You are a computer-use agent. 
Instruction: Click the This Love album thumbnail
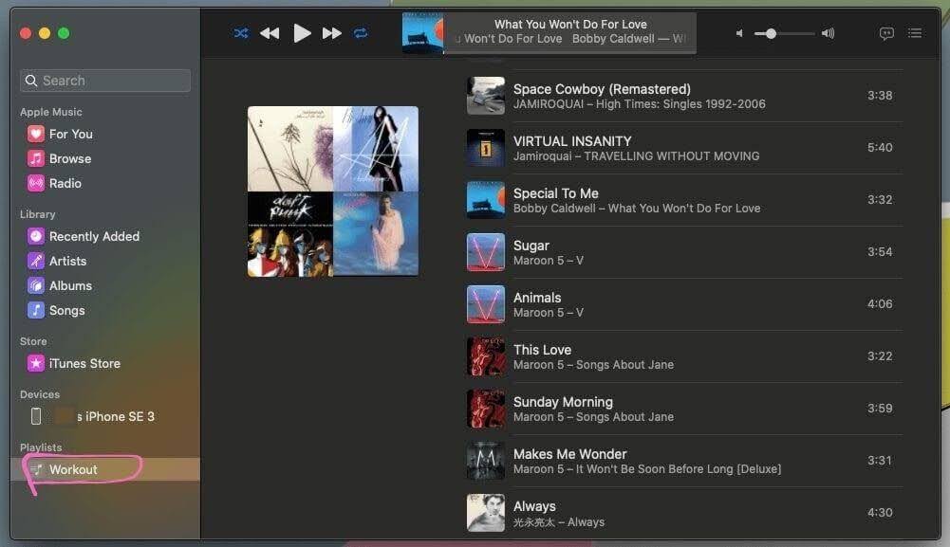[x=486, y=356]
